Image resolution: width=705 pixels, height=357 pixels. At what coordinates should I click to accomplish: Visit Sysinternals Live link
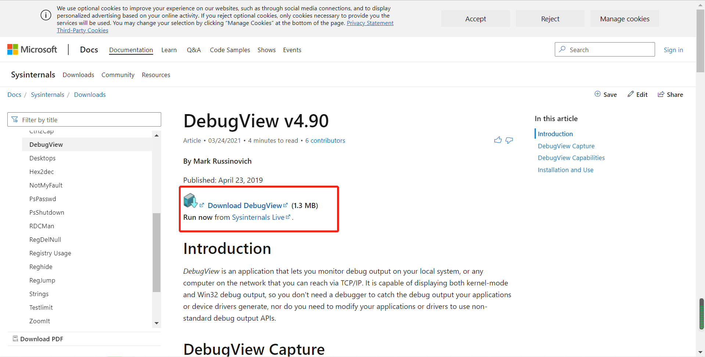pyautogui.click(x=258, y=217)
